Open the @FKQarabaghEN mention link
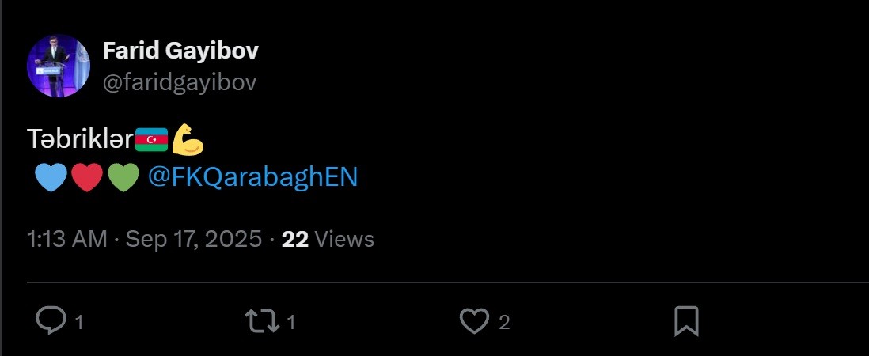This screenshot has height=356, width=869. click(252, 177)
